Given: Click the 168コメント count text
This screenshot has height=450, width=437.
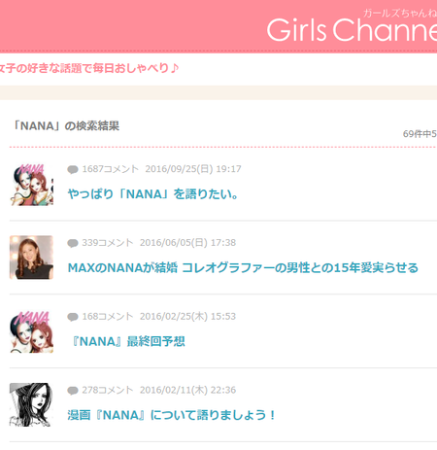Looking at the screenshot, I should click(x=108, y=317).
